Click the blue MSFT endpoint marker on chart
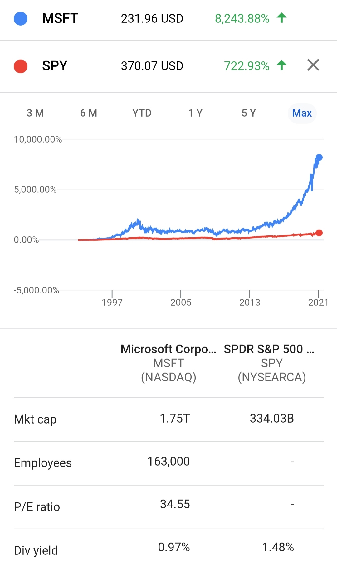337x576 pixels. [x=319, y=157]
